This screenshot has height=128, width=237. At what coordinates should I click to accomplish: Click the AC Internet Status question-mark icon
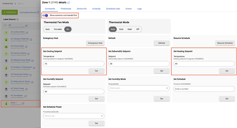point(6,54)
